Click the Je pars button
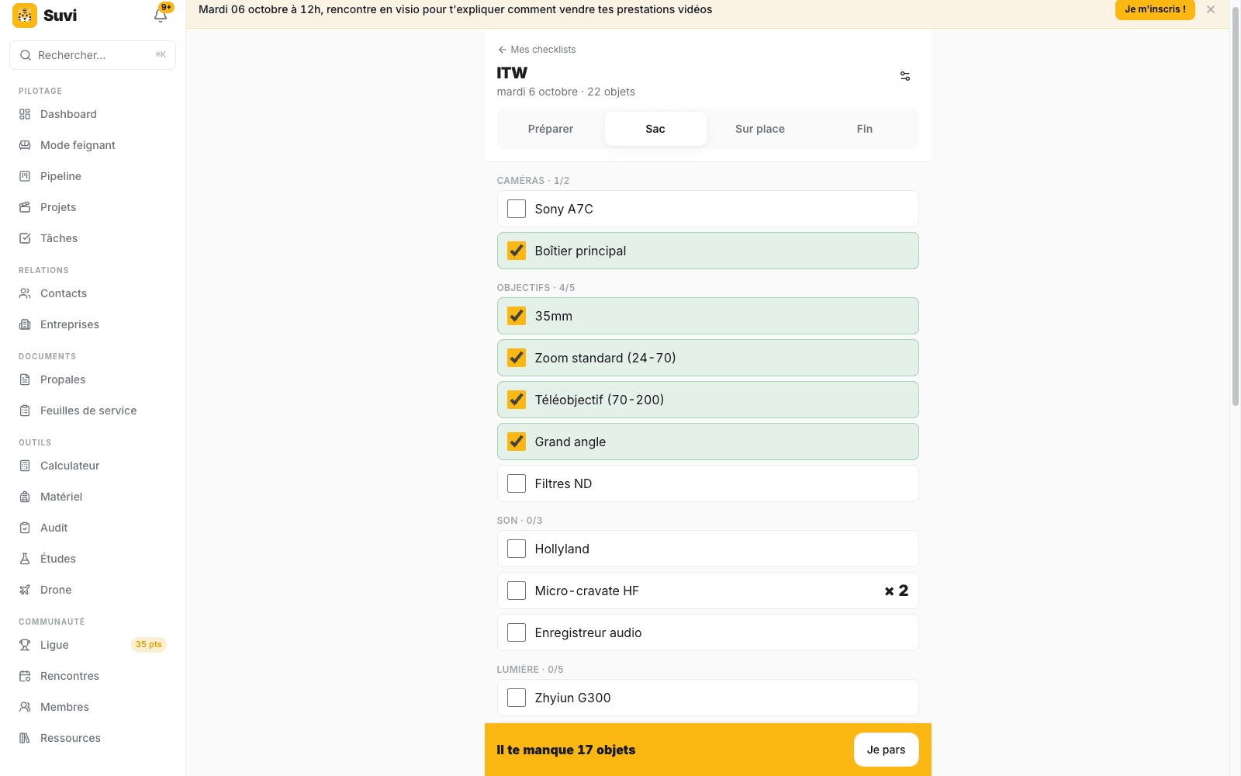The height and width of the screenshot is (776, 1241). click(887, 750)
